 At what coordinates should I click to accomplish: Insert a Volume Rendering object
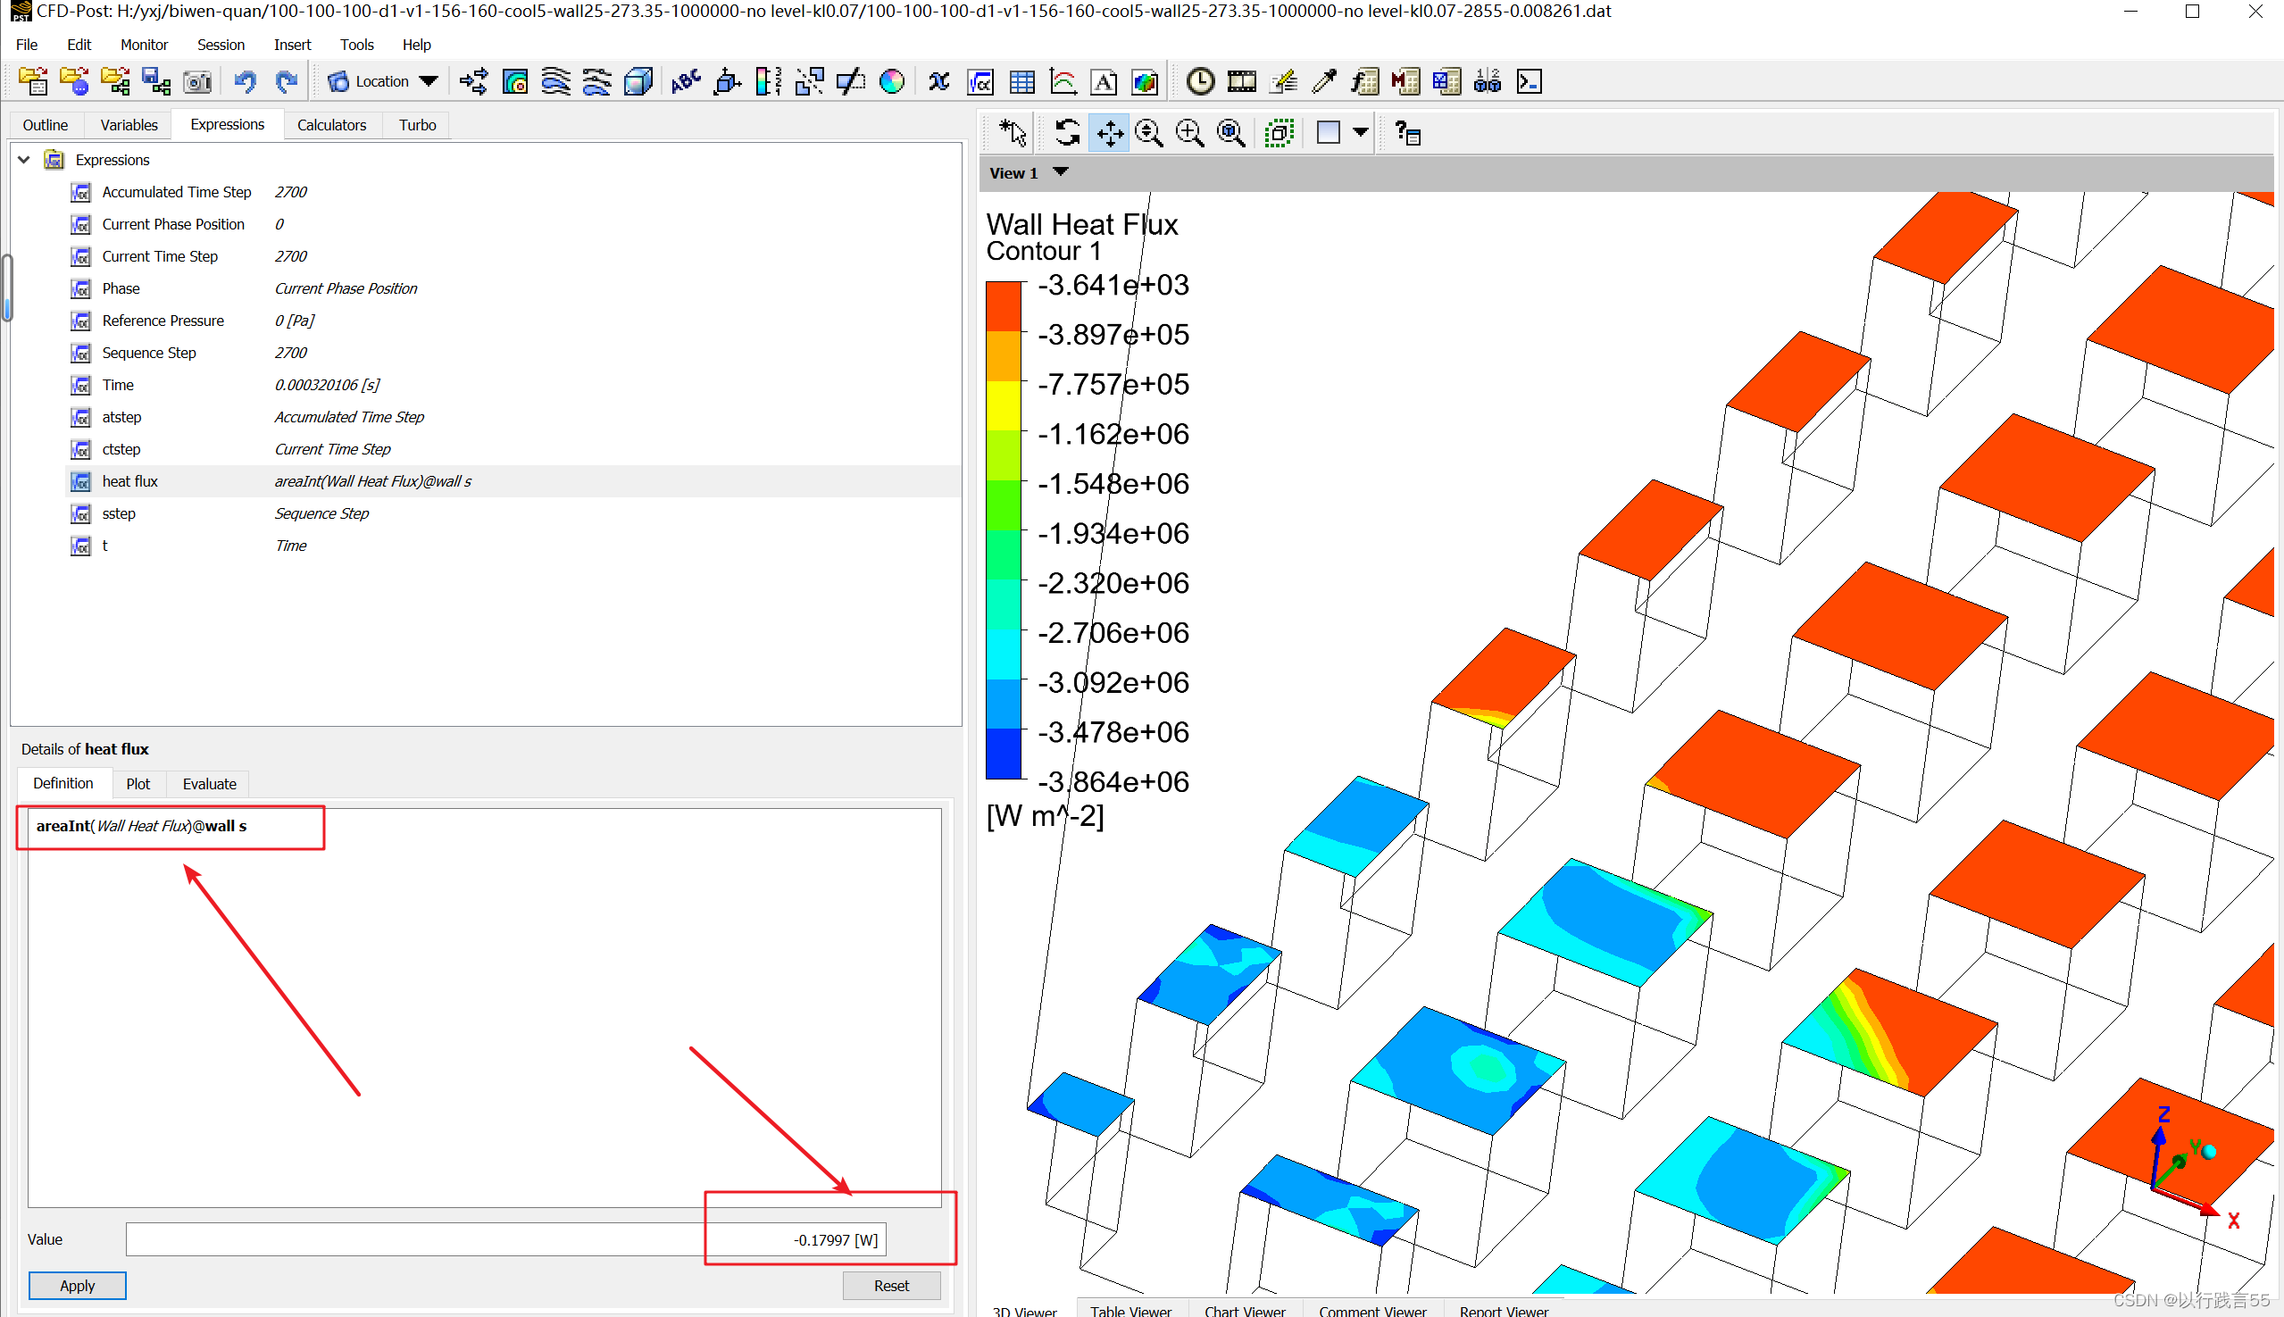pyautogui.click(x=638, y=81)
